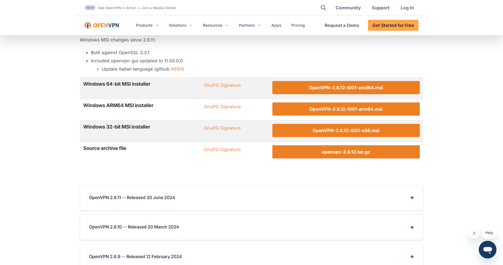Open GnuPG Signature for Windows ARM64 installer
This screenshot has width=503, height=265.
coord(222,107)
